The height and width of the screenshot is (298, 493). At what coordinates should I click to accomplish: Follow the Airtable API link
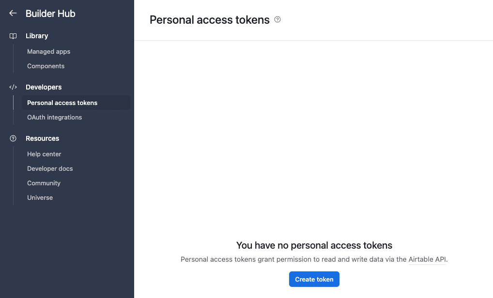(x=427, y=259)
